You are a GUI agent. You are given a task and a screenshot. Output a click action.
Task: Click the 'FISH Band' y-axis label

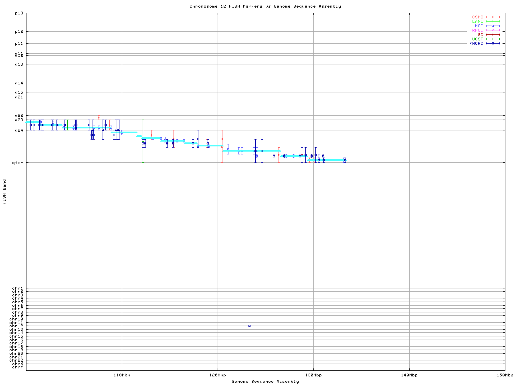pyautogui.click(x=4, y=192)
